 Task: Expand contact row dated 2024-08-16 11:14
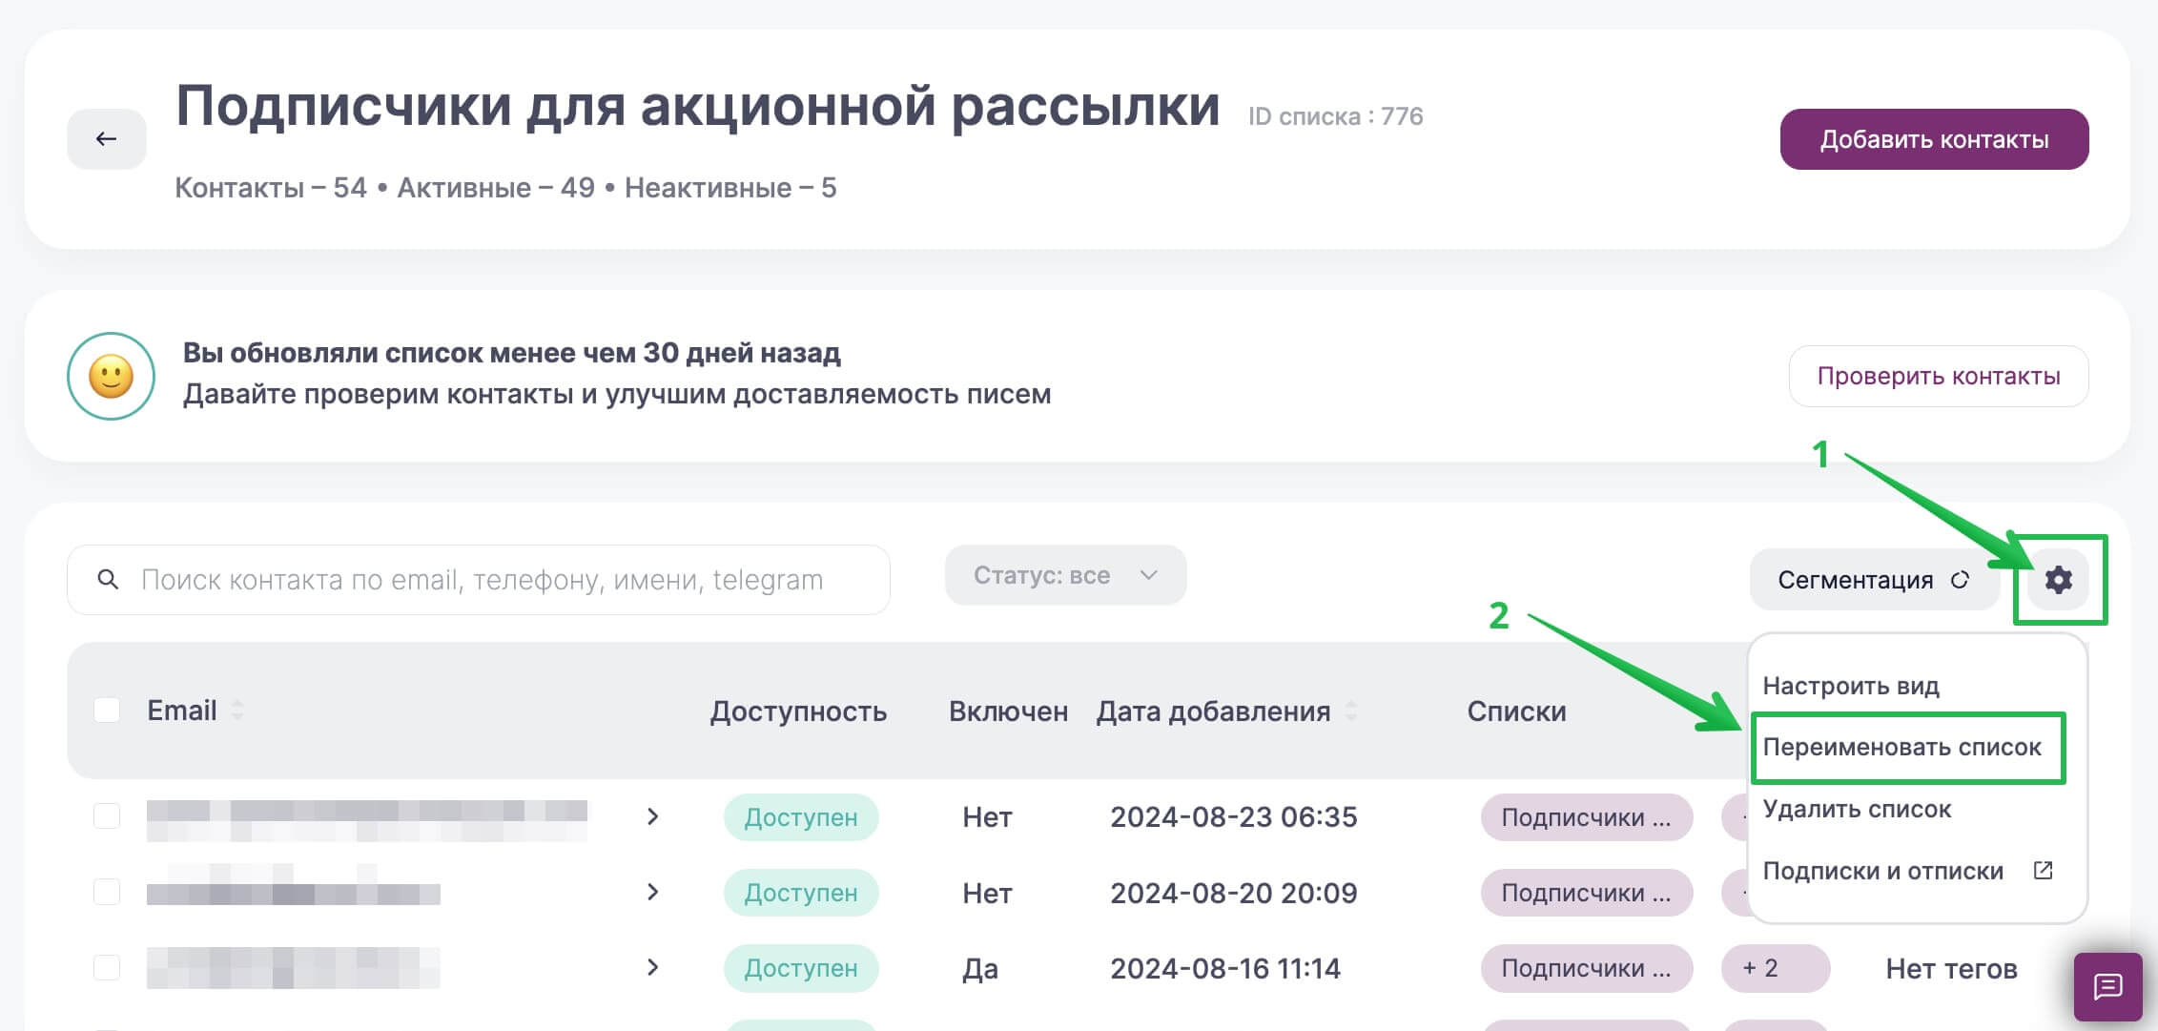coord(652,967)
